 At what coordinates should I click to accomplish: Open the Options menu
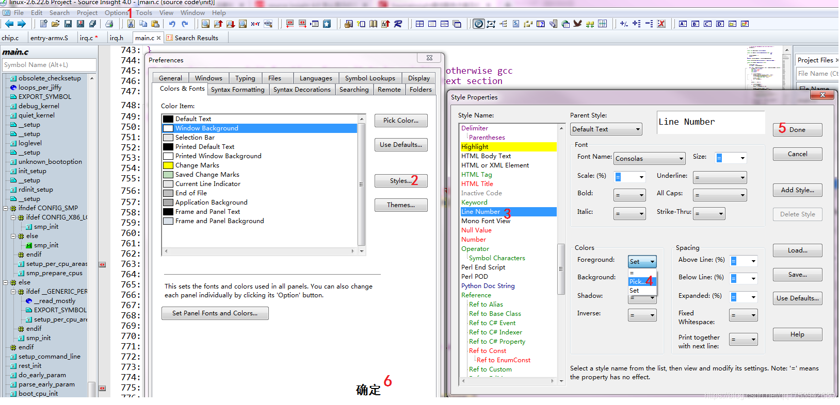coord(116,13)
